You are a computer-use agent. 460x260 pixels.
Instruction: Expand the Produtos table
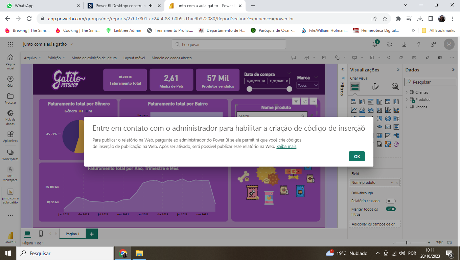coord(407,100)
